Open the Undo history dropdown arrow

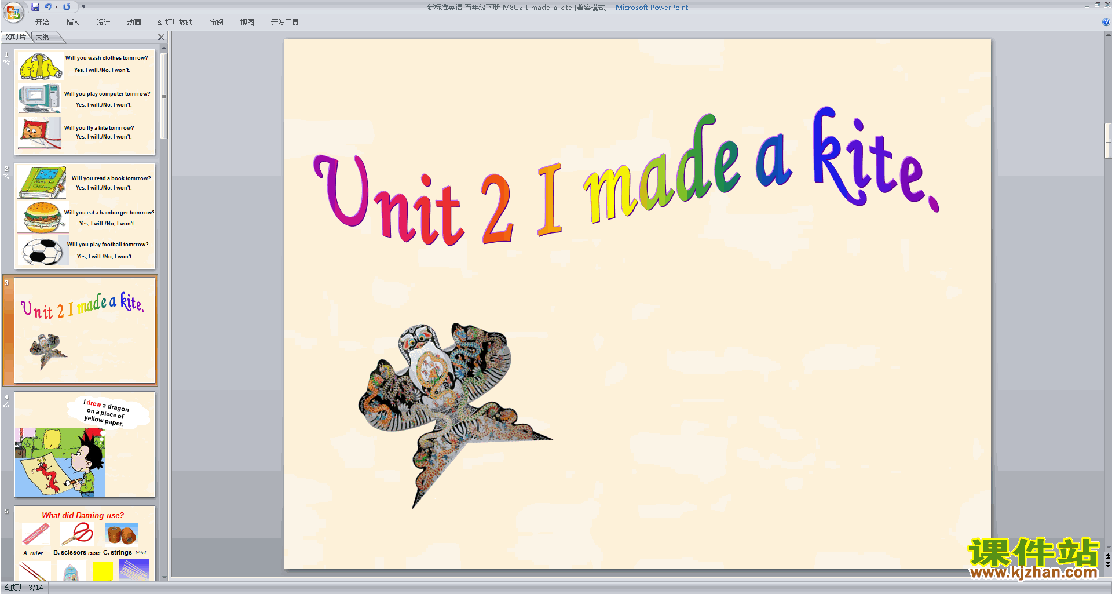tap(56, 7)
